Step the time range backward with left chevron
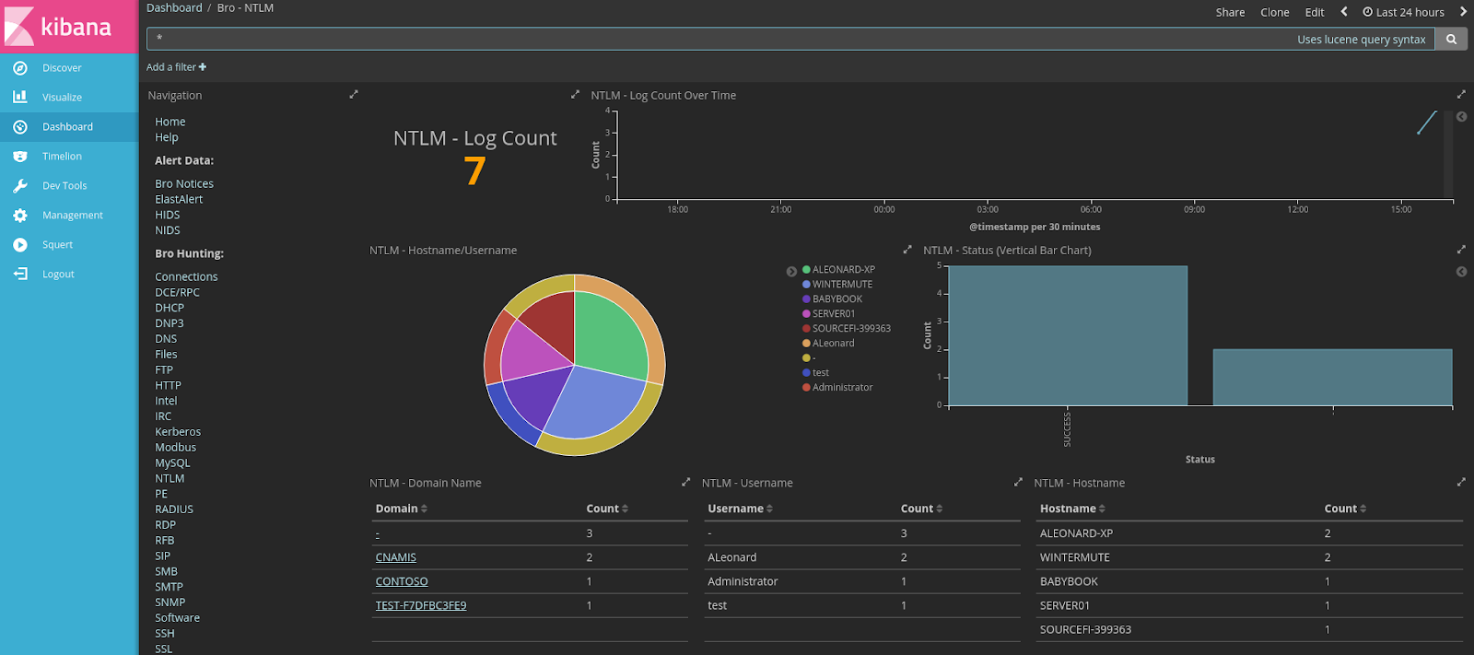The image size is (1474, 655). pos(1344,12)
